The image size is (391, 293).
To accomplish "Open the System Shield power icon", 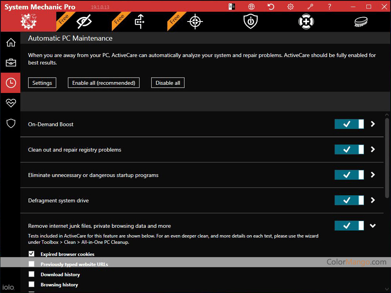I will click(250, 22).
